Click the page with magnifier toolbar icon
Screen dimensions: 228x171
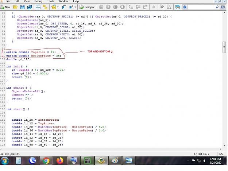point(169,7)
